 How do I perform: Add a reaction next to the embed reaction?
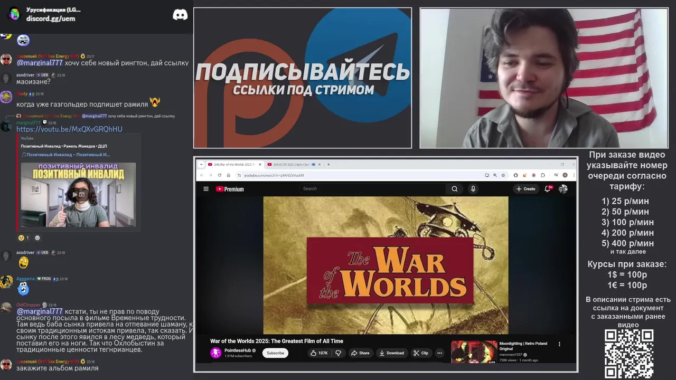(37, 237)
